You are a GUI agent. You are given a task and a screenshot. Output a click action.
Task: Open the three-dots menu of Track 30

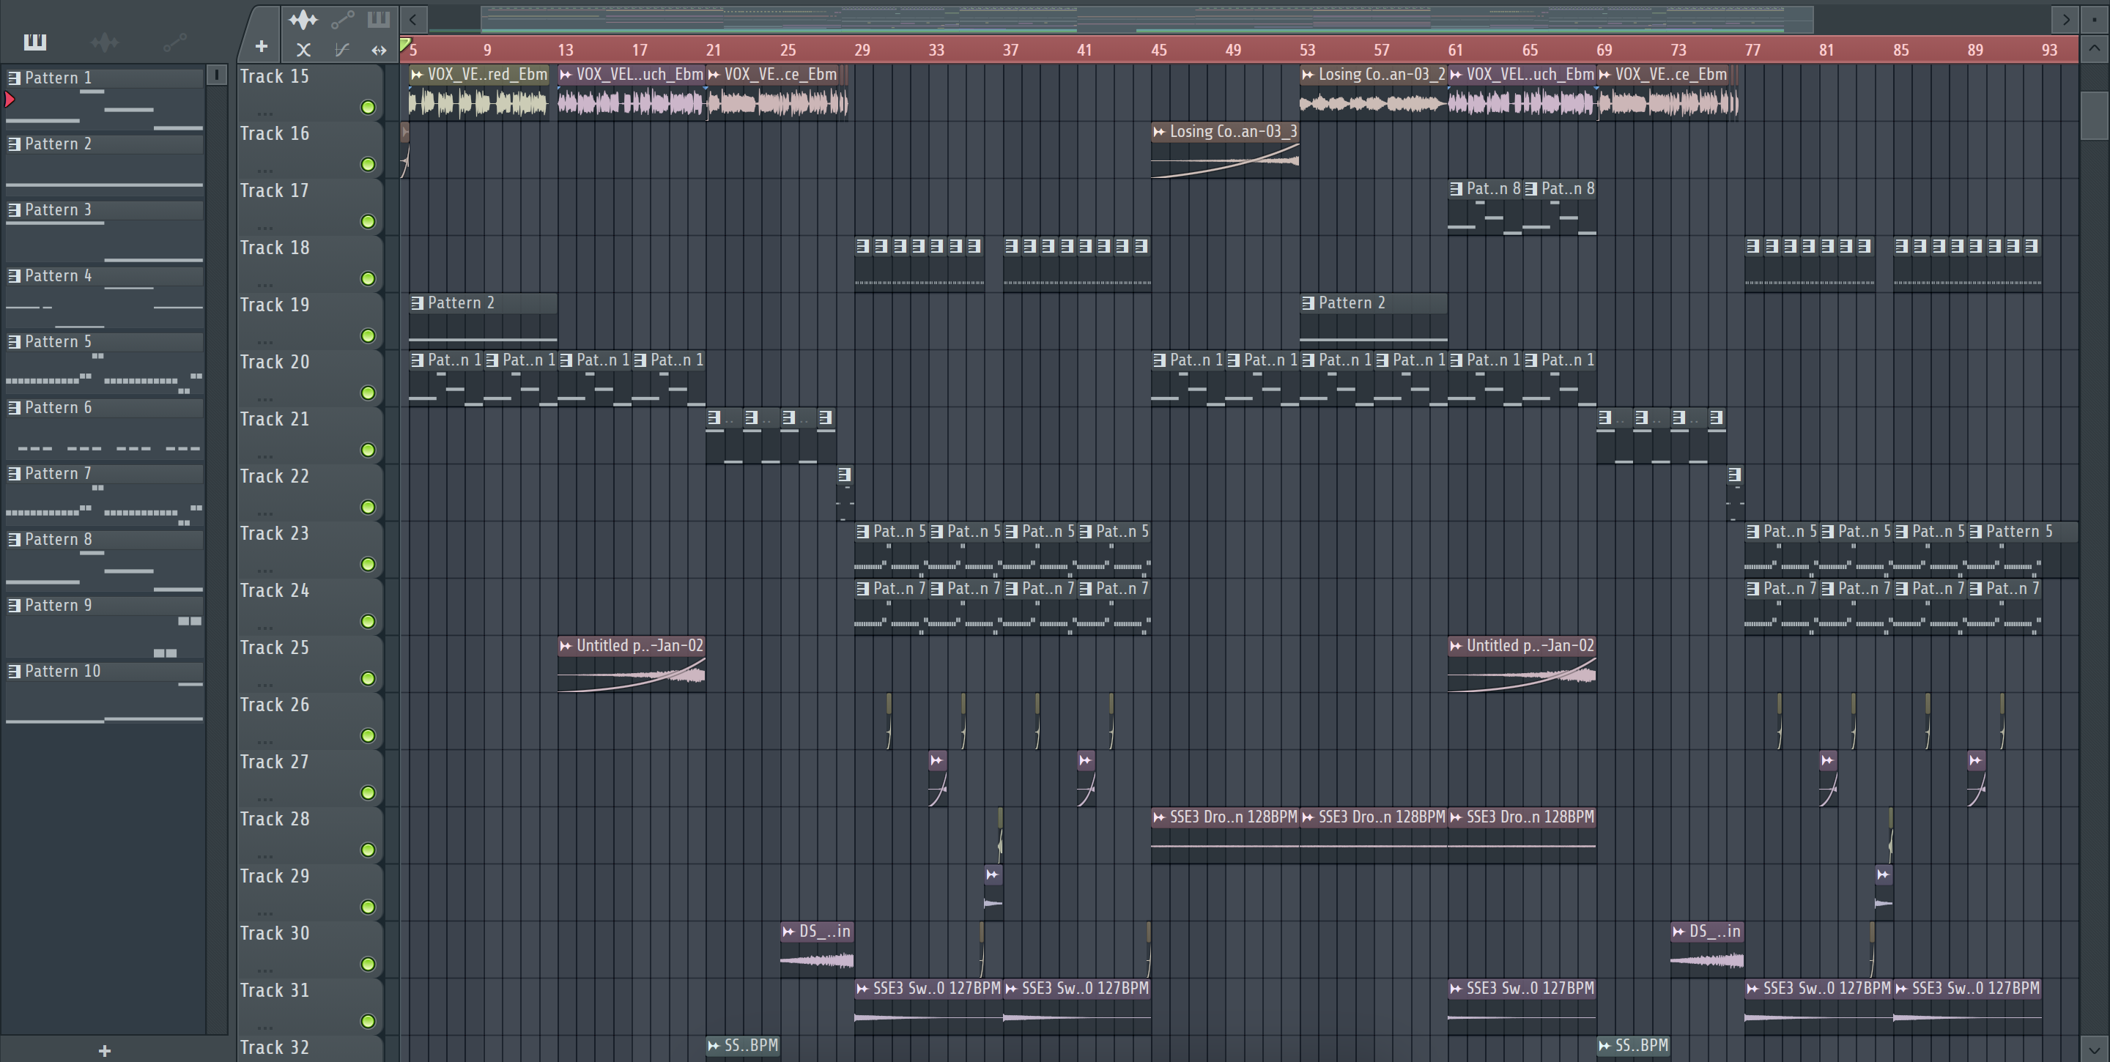click(264, 970)
